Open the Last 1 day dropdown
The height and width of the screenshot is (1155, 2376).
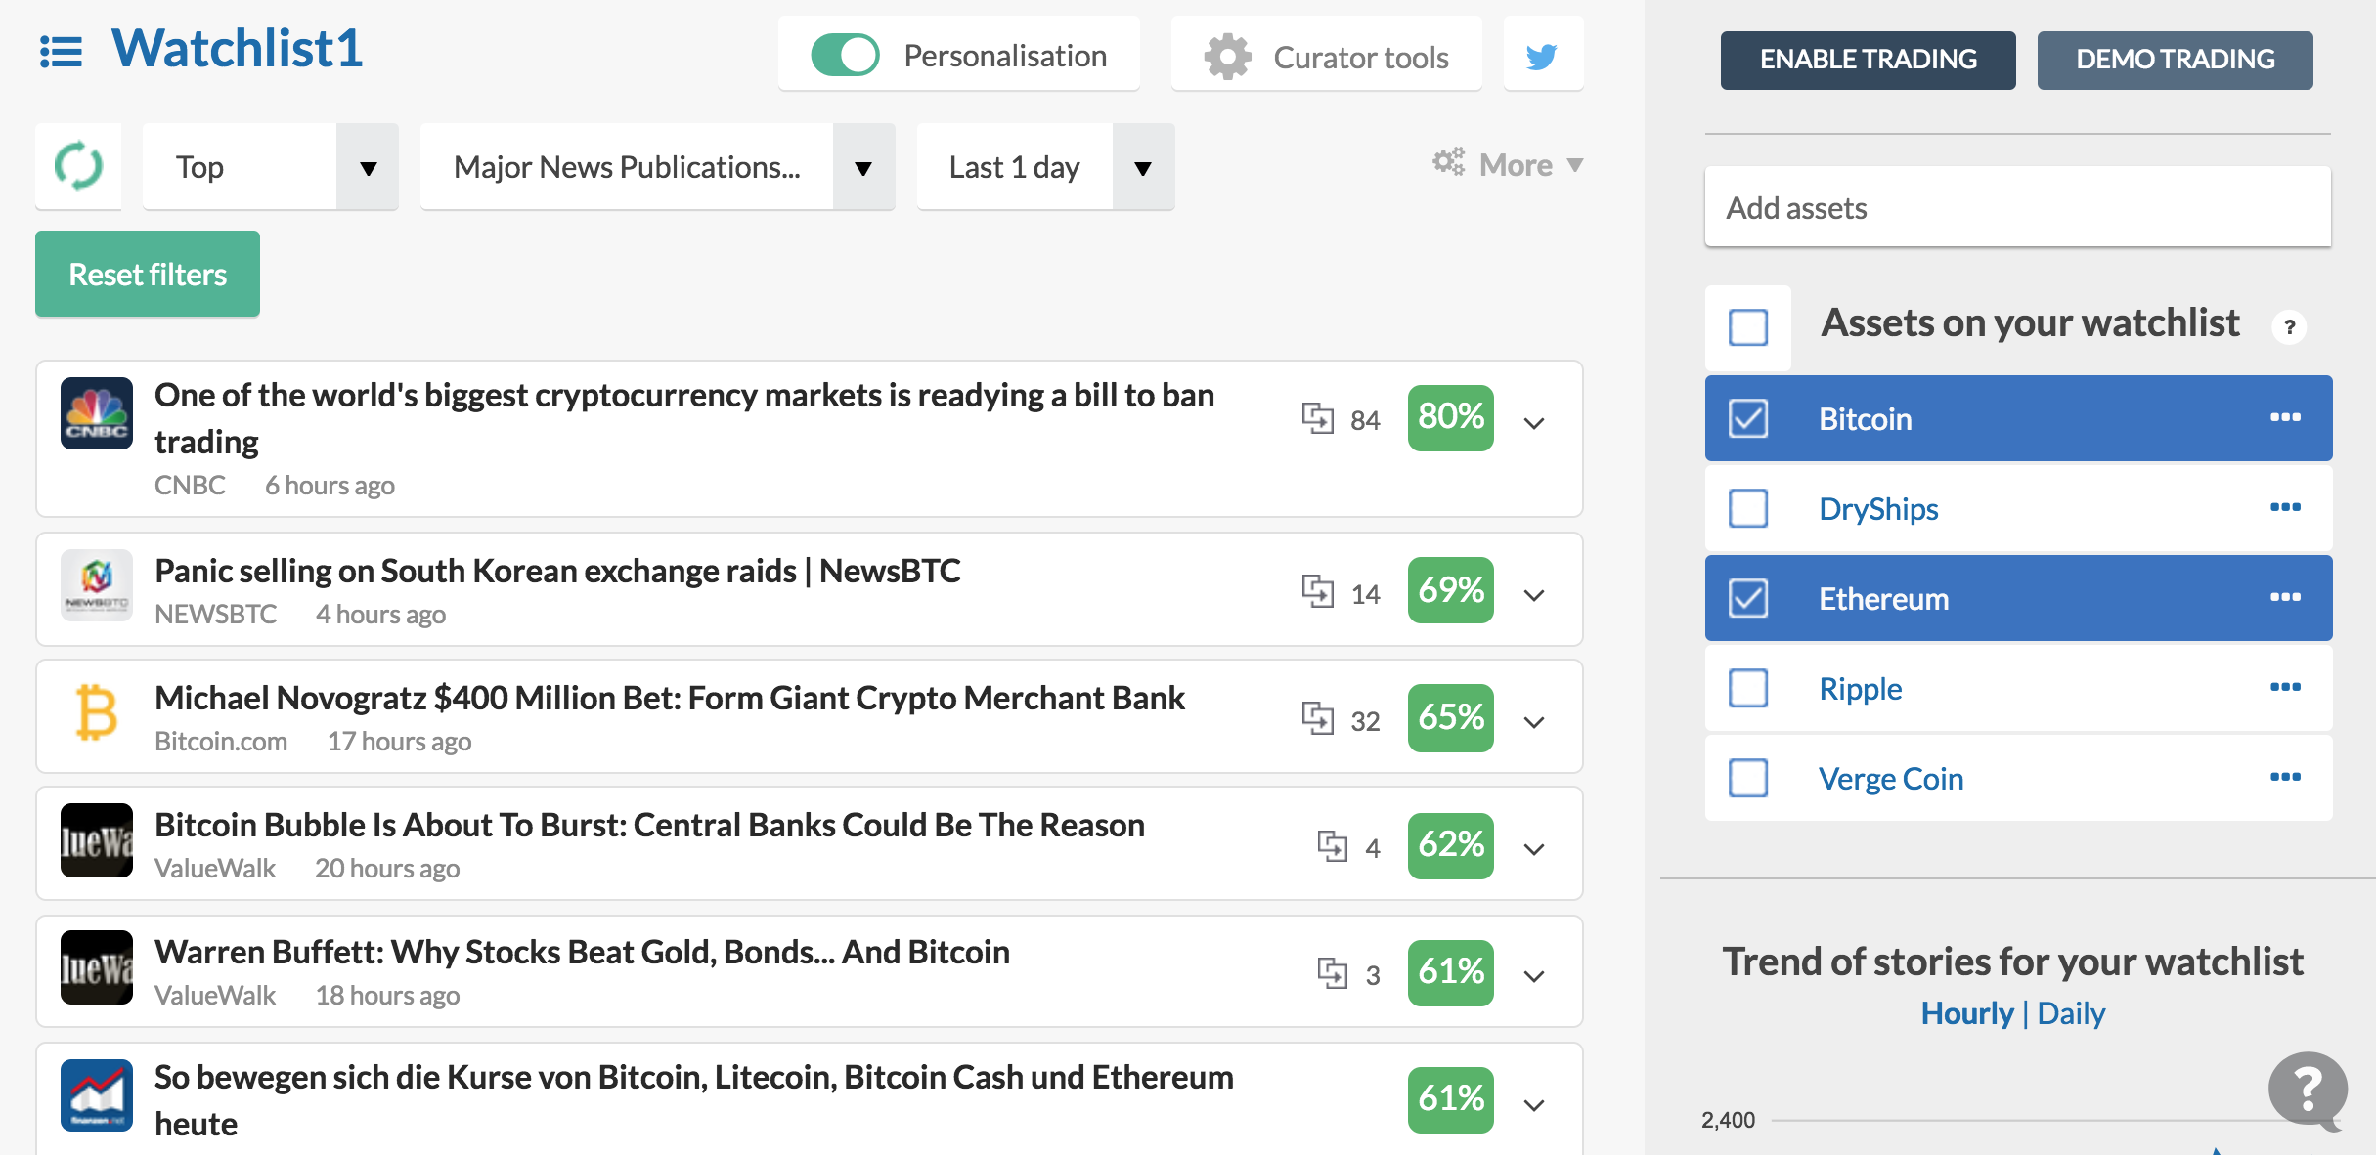[1045, 167]
